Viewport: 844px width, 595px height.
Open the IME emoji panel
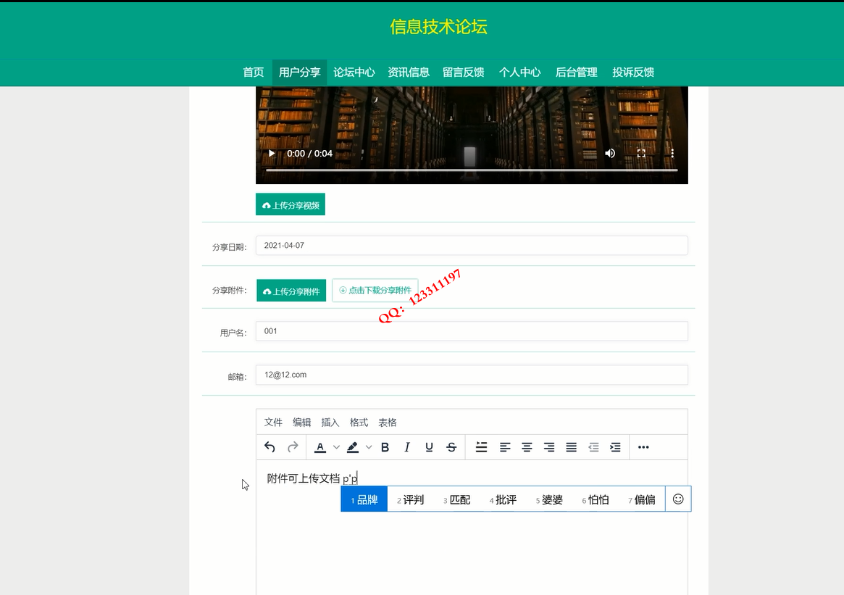click(x=678, y=499)
